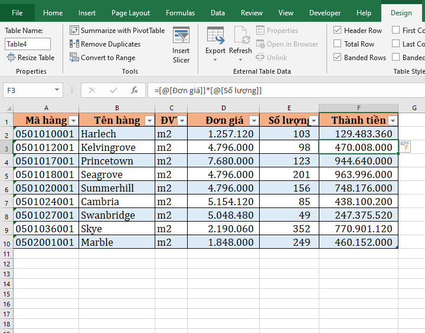Click the Insert Slicer icon
Image resolution: width=425 pixels, height=333 pixels.
click(181, 35)
